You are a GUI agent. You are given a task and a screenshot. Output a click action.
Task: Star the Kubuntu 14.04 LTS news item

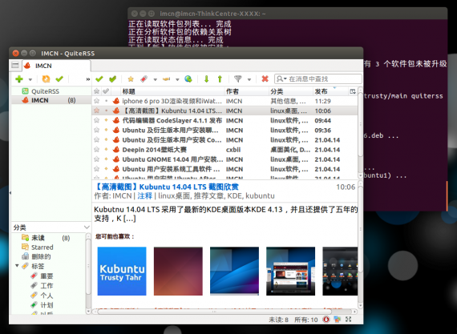point(96,111)
